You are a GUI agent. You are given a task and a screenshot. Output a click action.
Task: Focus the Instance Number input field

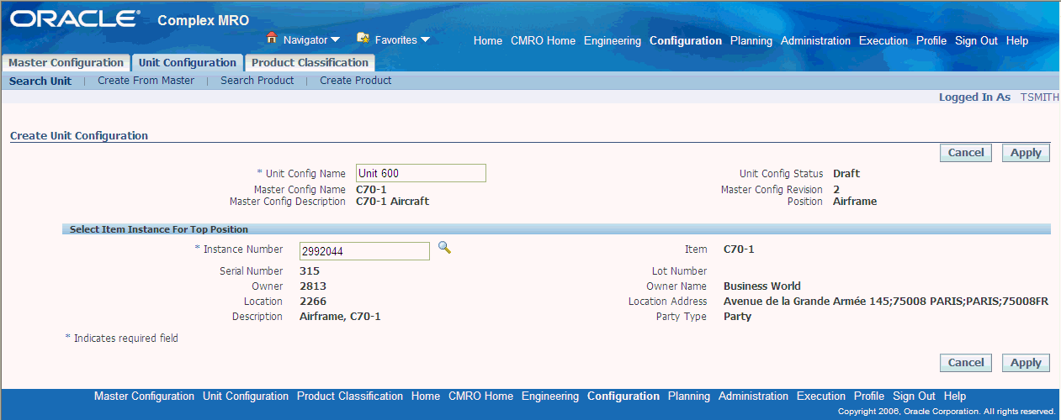click(x=364, y=251)
